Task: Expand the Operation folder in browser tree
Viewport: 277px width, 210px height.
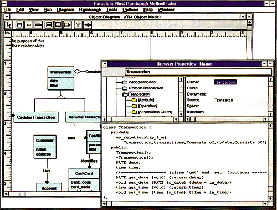Action: point(134,106)
